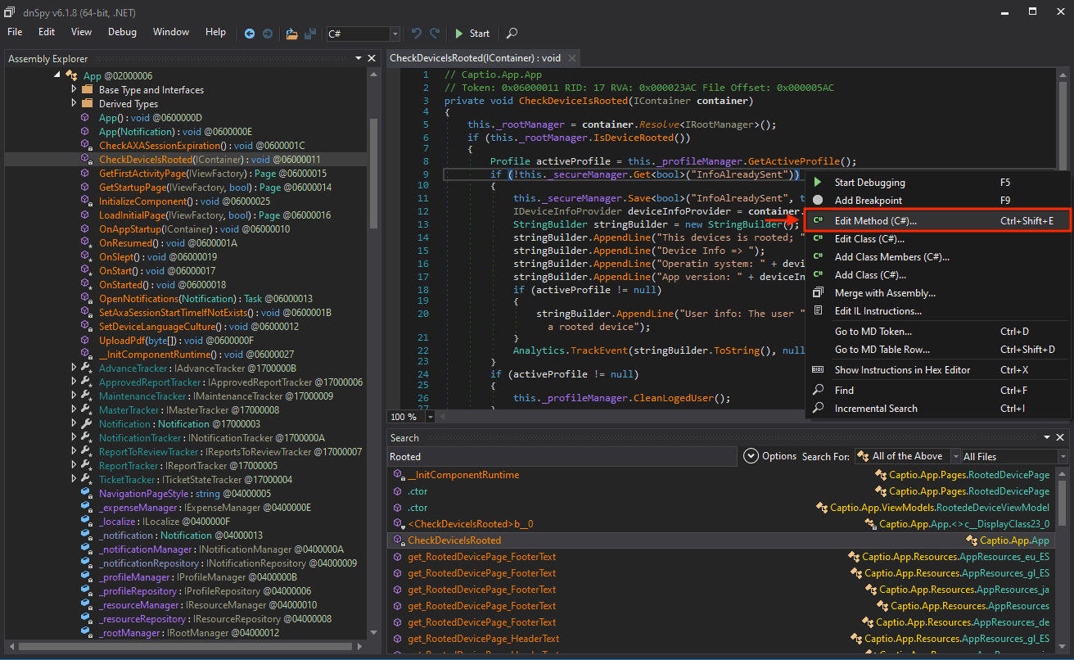The width and height of the screenshot is (1074, 660).
Task: Toggle the search Options expander
Action: [x=751, y=456]
